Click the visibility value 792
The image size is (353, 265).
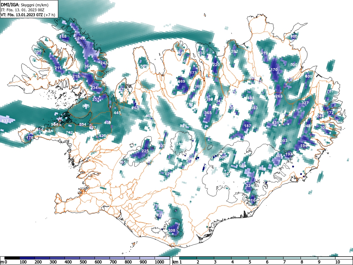click(x=190, y=104)
